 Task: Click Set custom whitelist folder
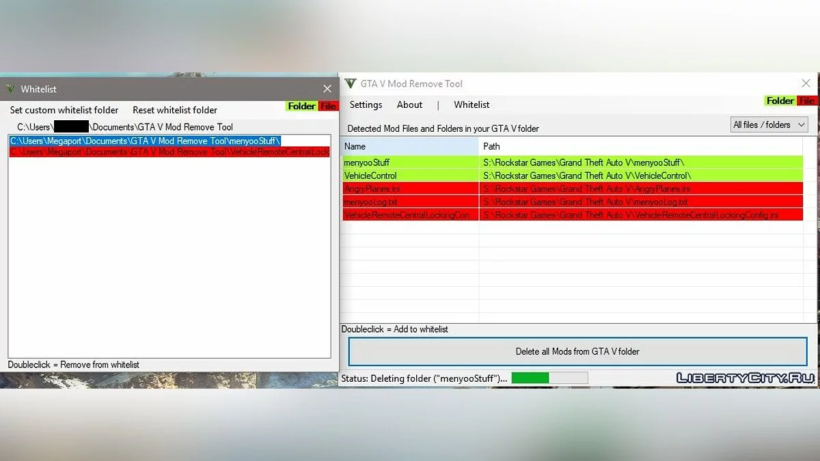point(64,110)
